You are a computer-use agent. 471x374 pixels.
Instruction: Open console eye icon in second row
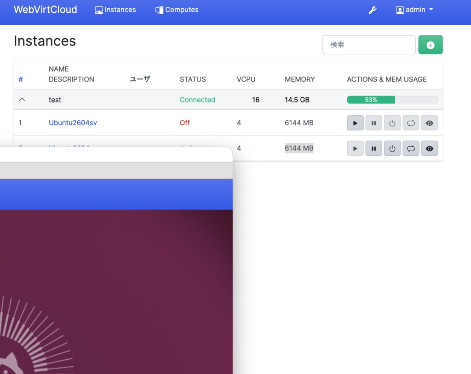[429, 148]
